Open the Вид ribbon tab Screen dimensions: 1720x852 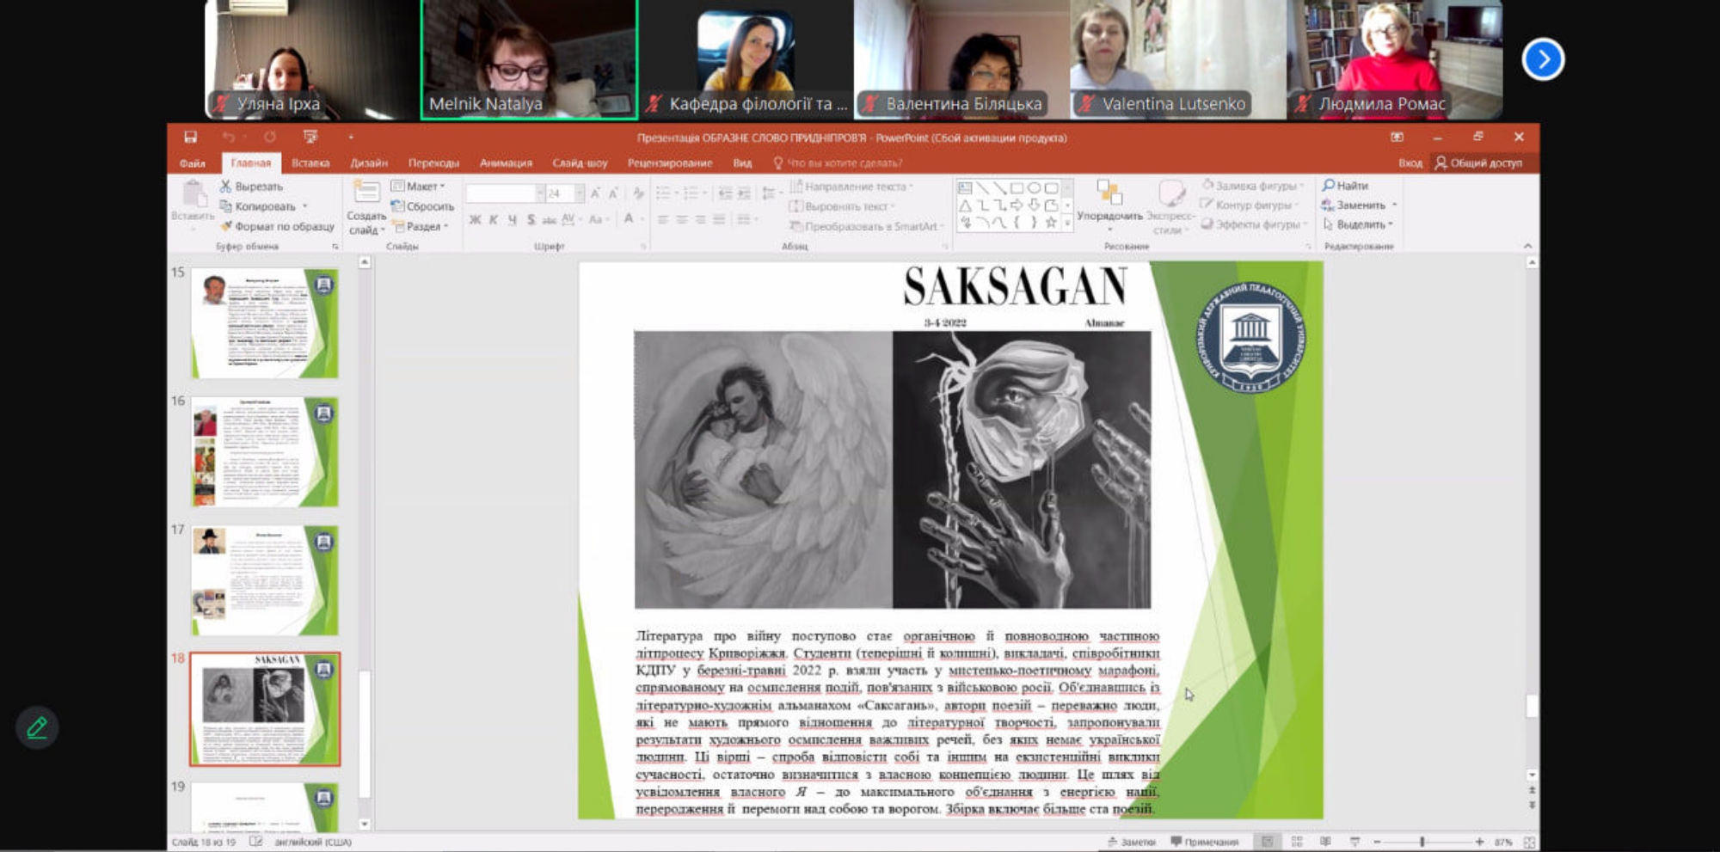742,163
